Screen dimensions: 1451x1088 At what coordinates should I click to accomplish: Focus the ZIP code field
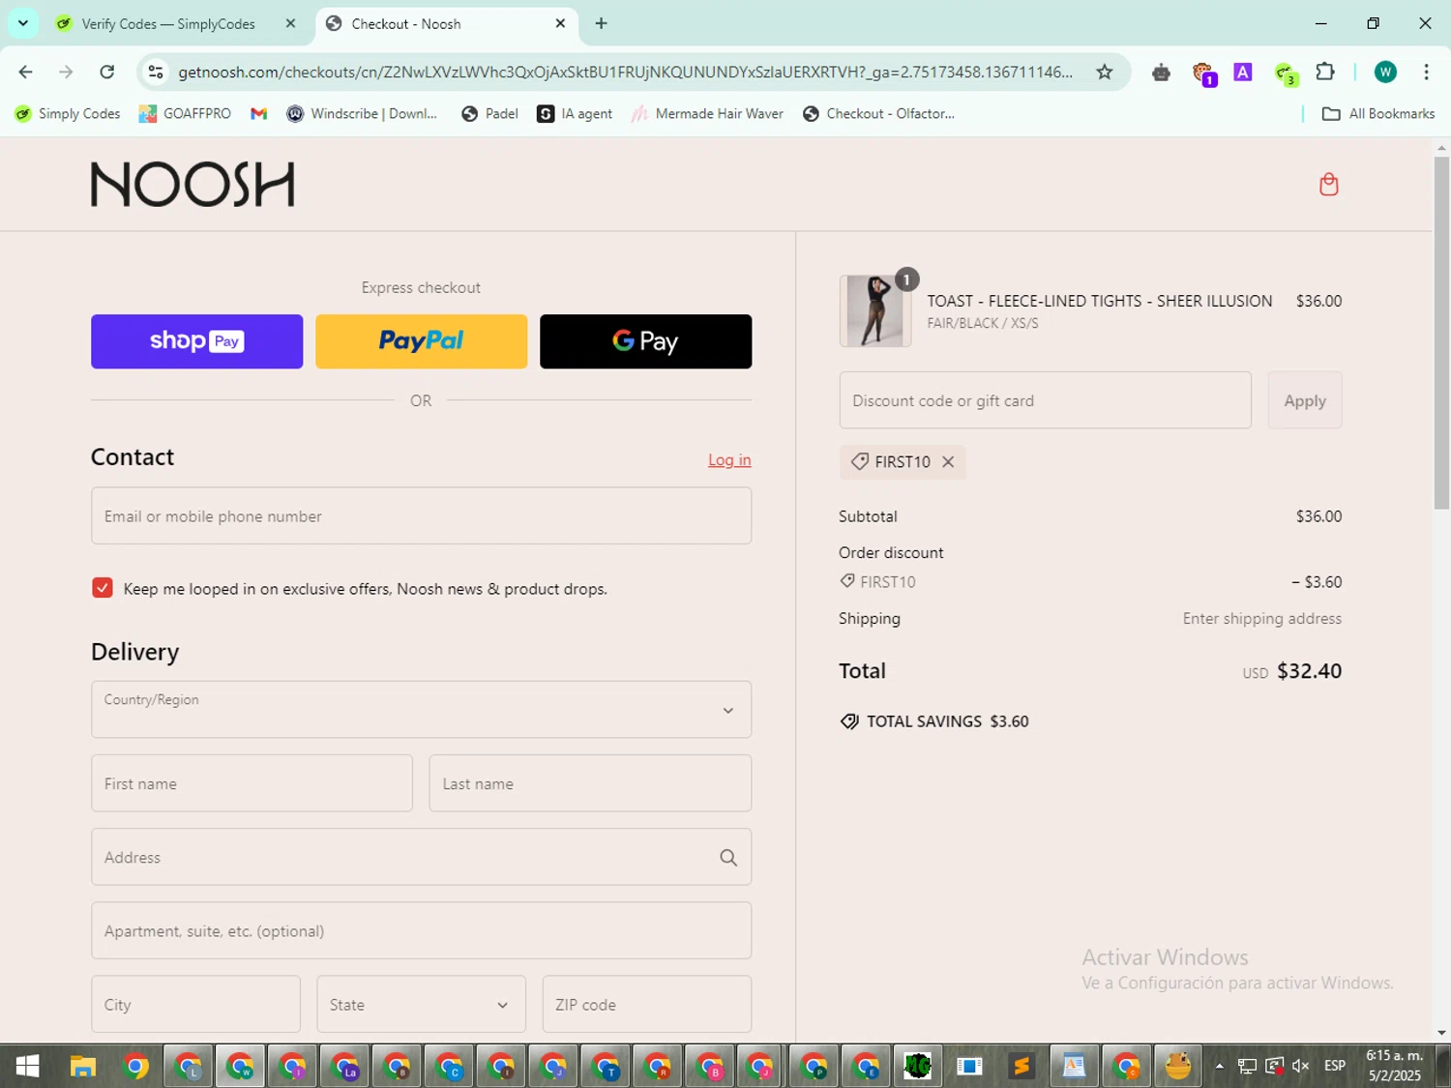click(646, 1004)
